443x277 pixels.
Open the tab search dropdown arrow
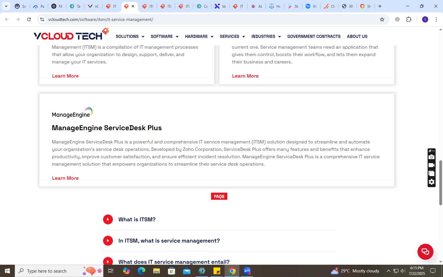tap(6, 6)
